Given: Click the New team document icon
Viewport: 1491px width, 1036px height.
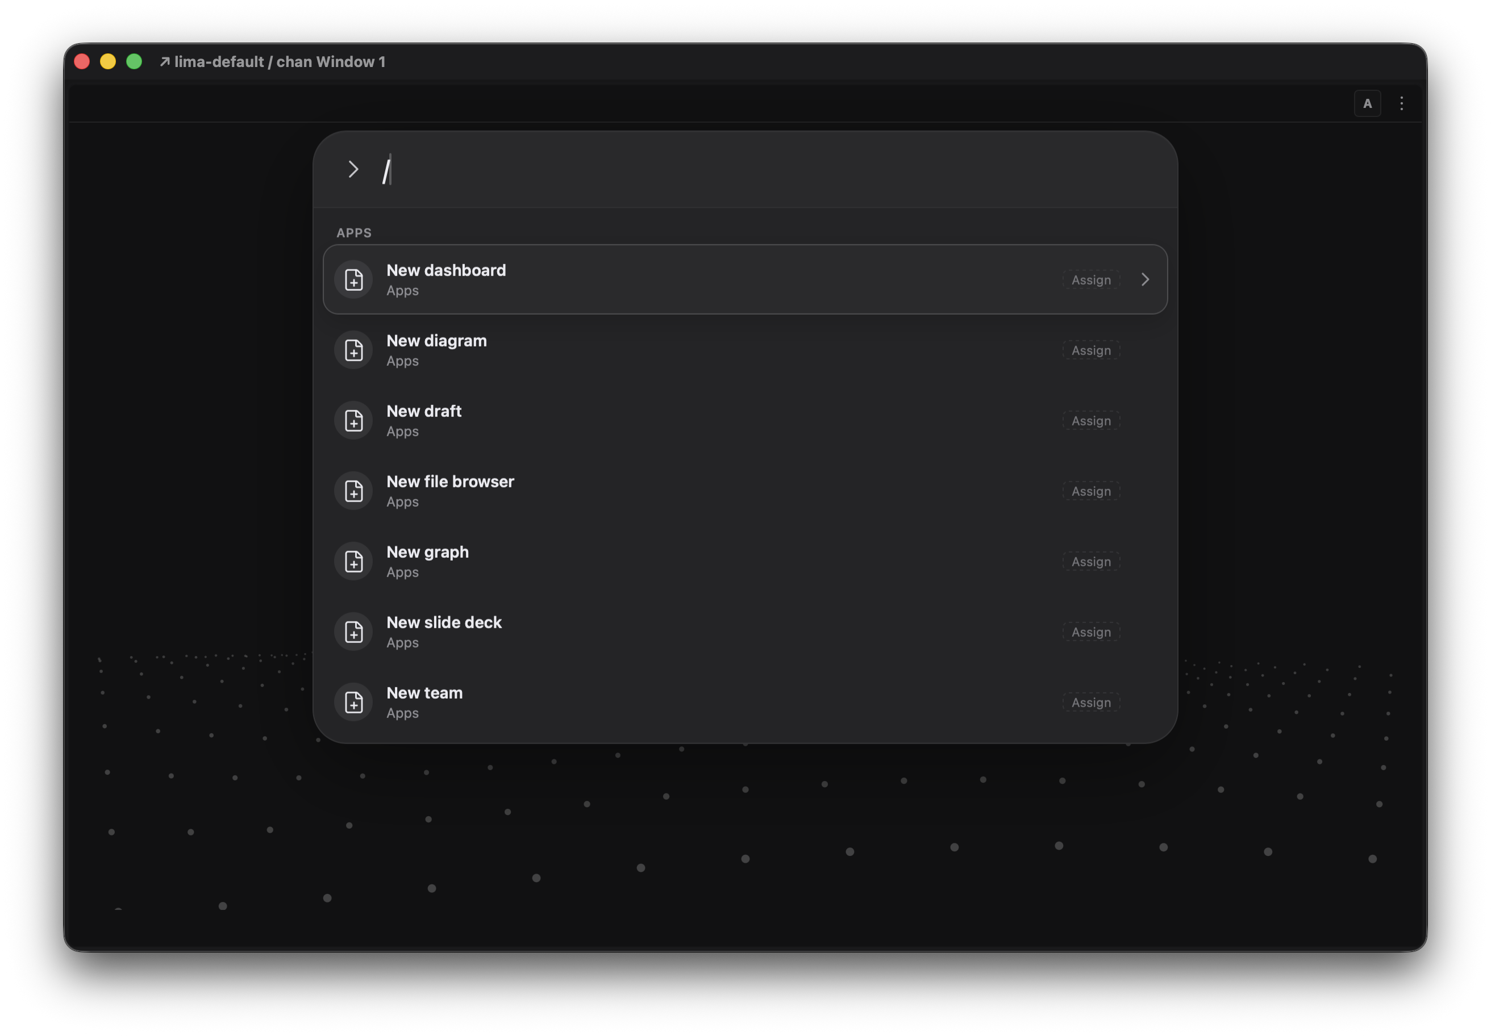Looking at the screenshot, I should coord(353,703).
